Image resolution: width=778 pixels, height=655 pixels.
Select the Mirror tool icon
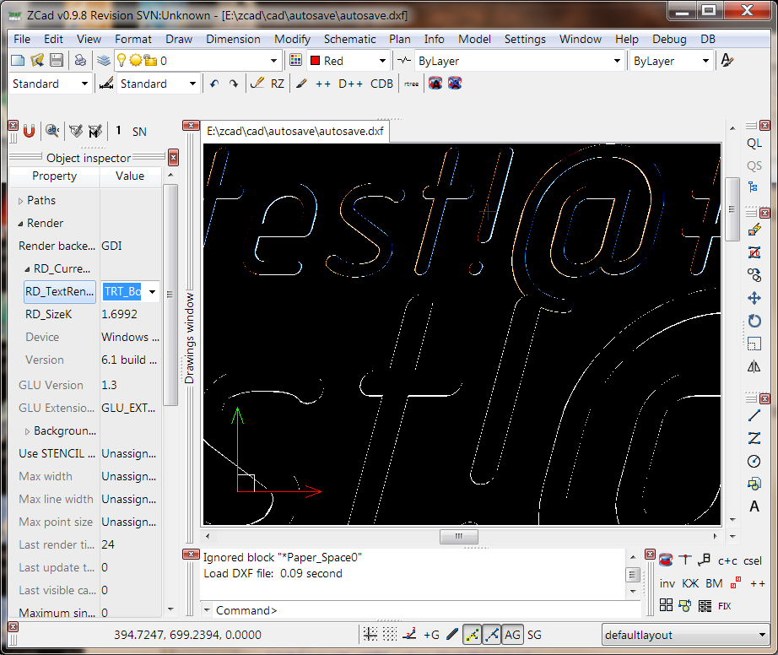click(754, 366)
